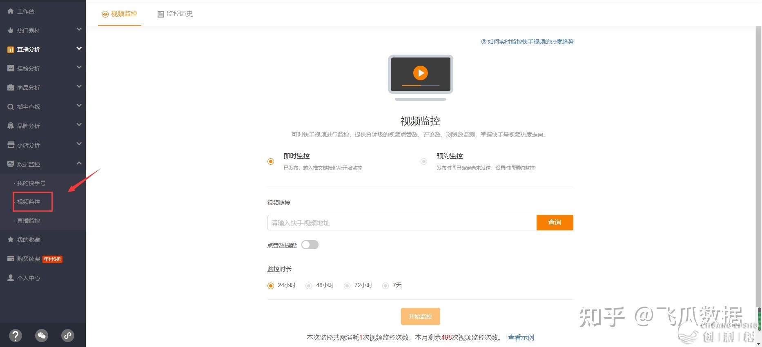This screenshot has height=347, width=762.
Task: Click the 个人中心 person icon
Action: point(11,278)
